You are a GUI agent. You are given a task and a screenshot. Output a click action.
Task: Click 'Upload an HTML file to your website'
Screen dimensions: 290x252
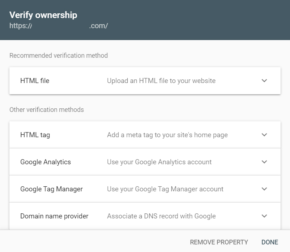click(x=161, y=81)
